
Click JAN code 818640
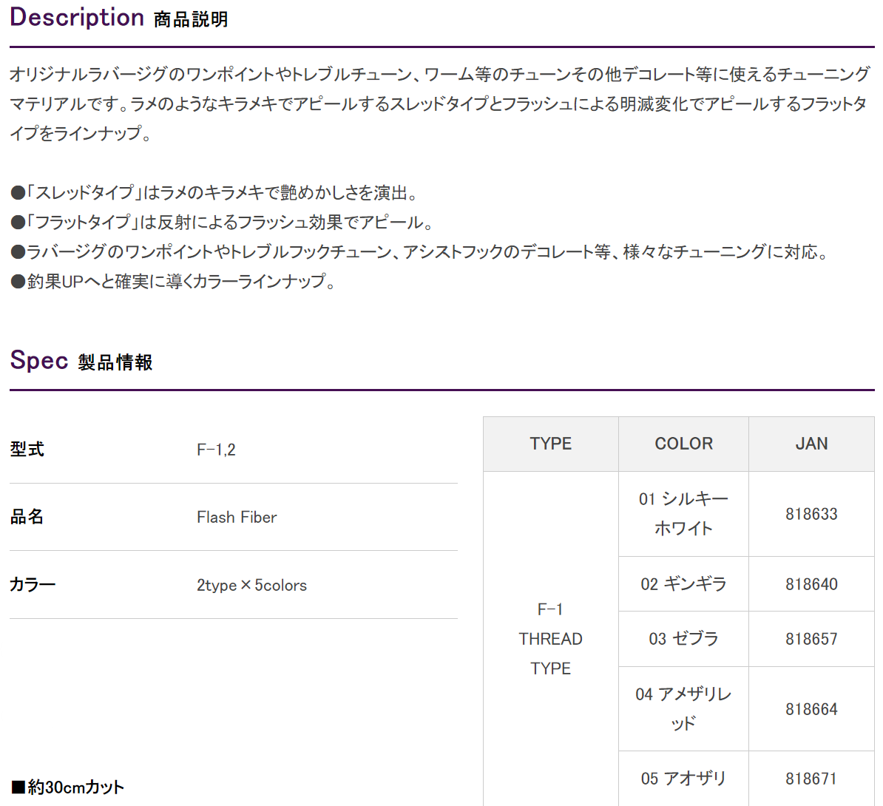811,584
